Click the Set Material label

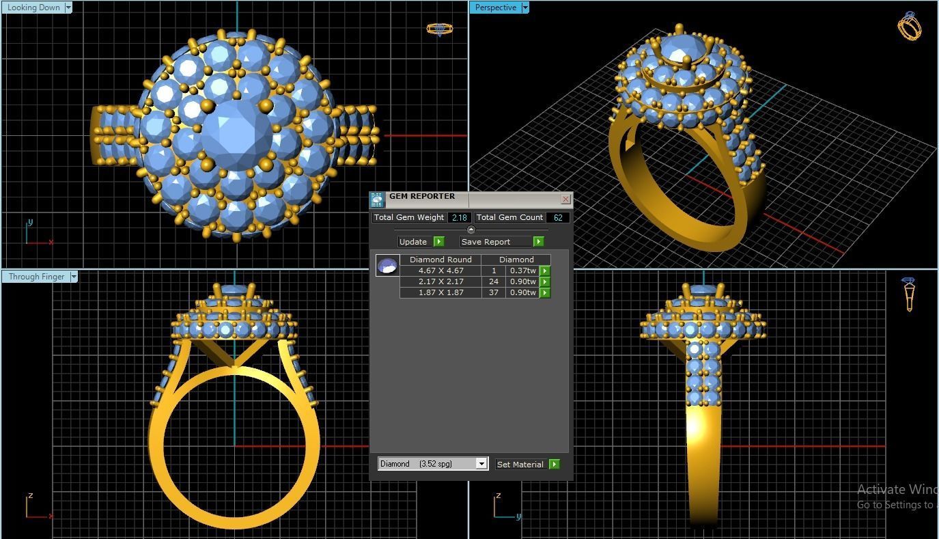click(520, 464)
